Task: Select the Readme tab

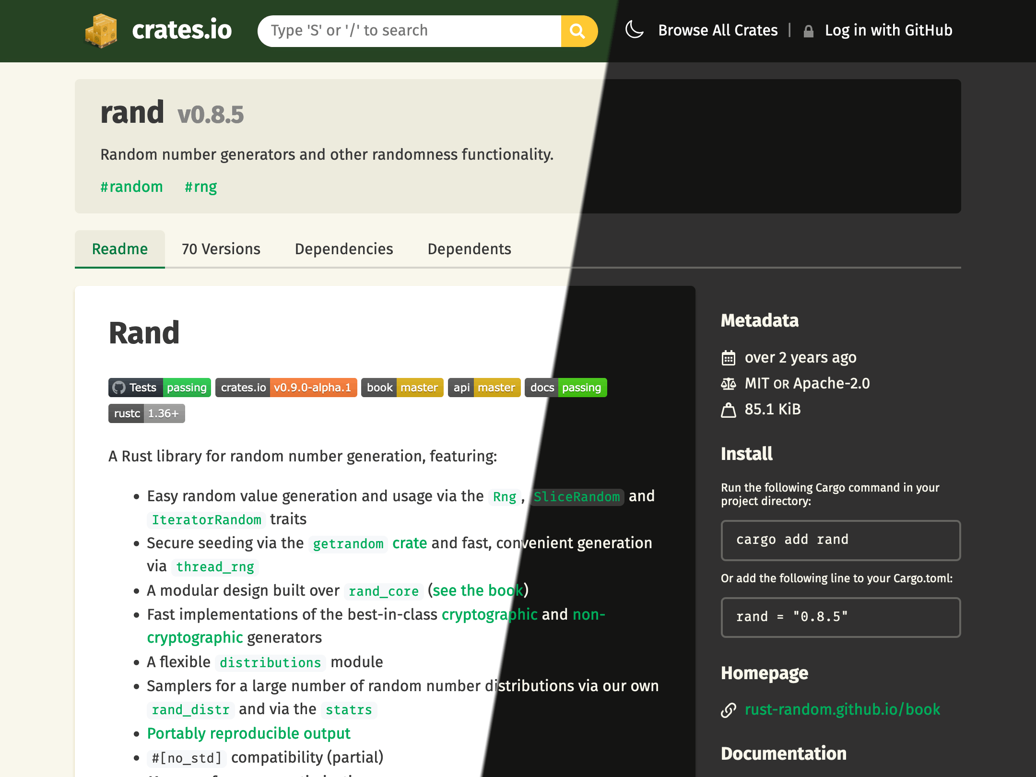Action: (x=119, y=249)
